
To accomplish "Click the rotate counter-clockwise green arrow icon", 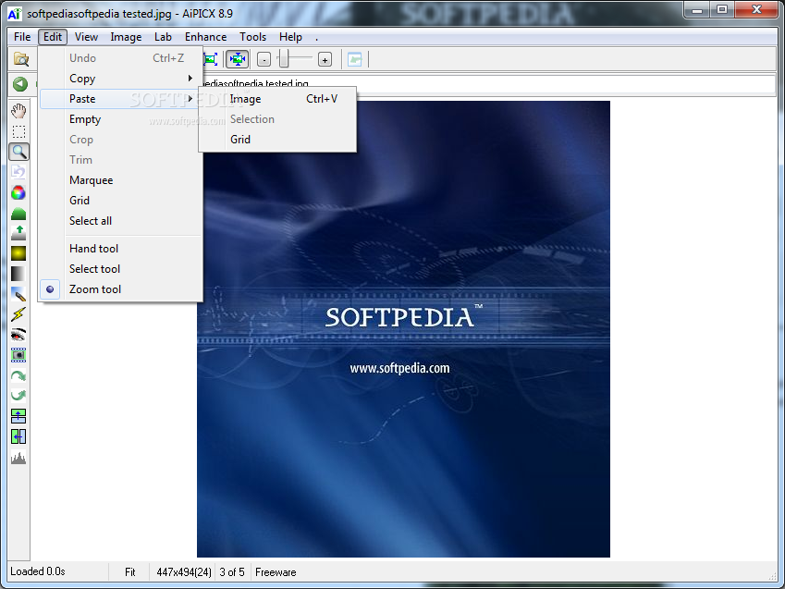I will 18,395.
